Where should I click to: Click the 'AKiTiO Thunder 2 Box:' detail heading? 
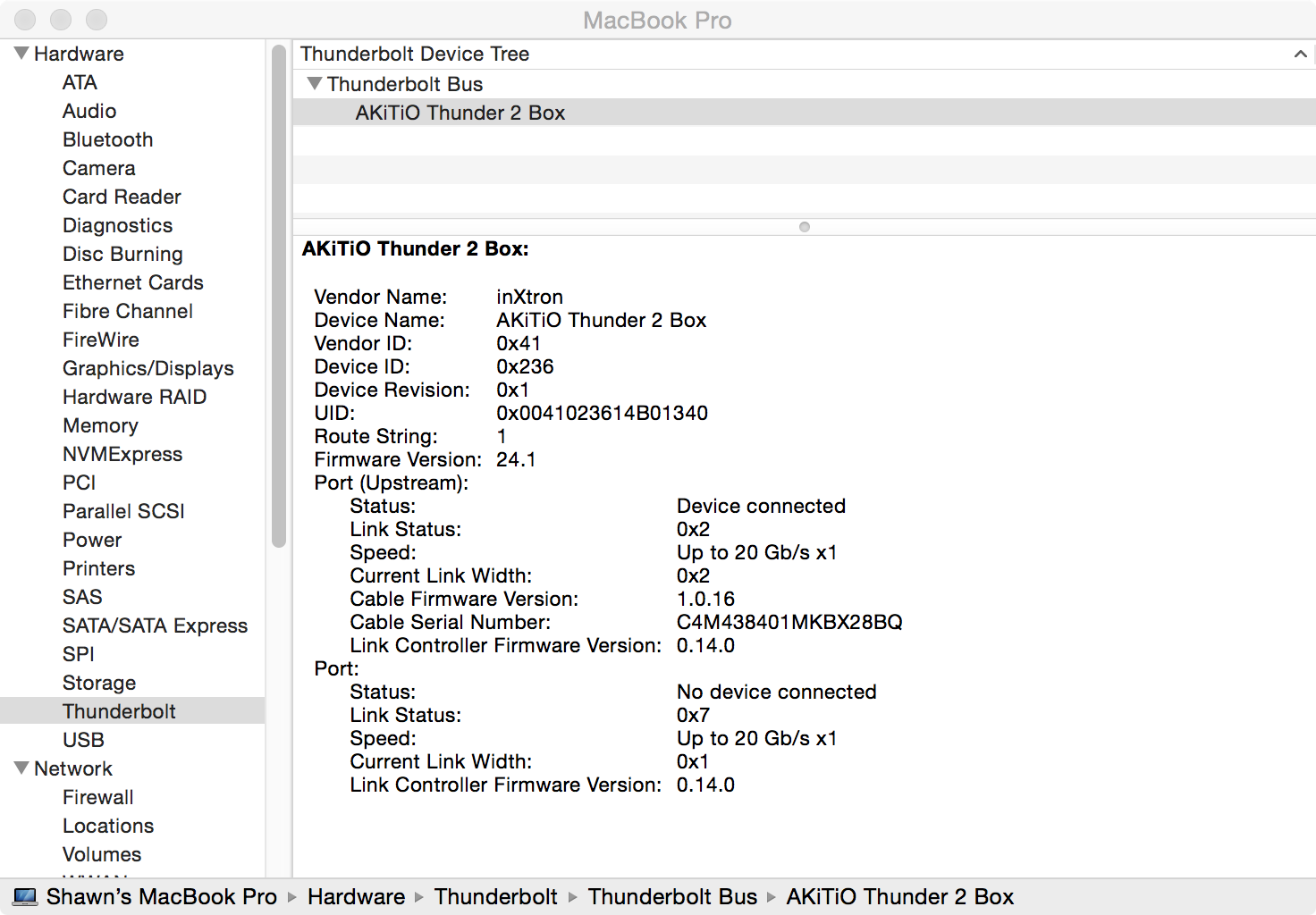416,248
